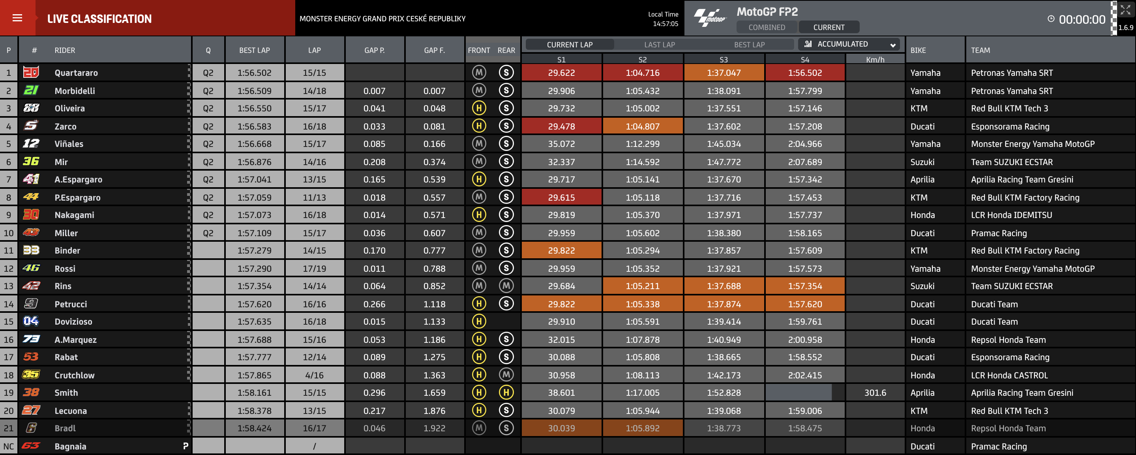
Task: Click the LIVE CLASSIFICATION title
Action: (x=99, y=19)
